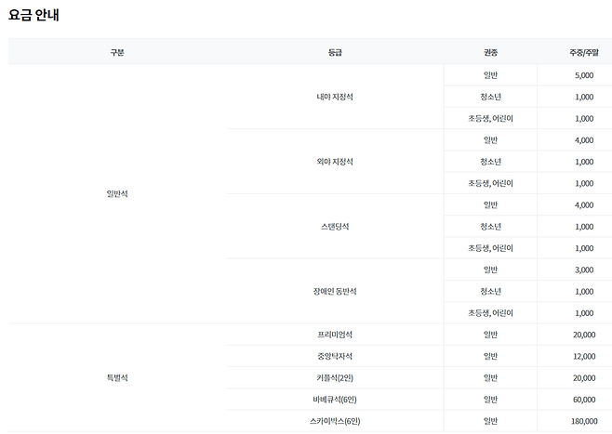Select the 스탠딩석 grade cell
The width and height of the screenshot is (612, 434).
click(x=335, y=227)
